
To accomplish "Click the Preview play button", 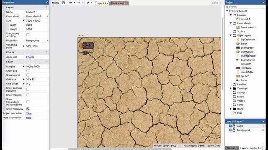I will [88, 3].
